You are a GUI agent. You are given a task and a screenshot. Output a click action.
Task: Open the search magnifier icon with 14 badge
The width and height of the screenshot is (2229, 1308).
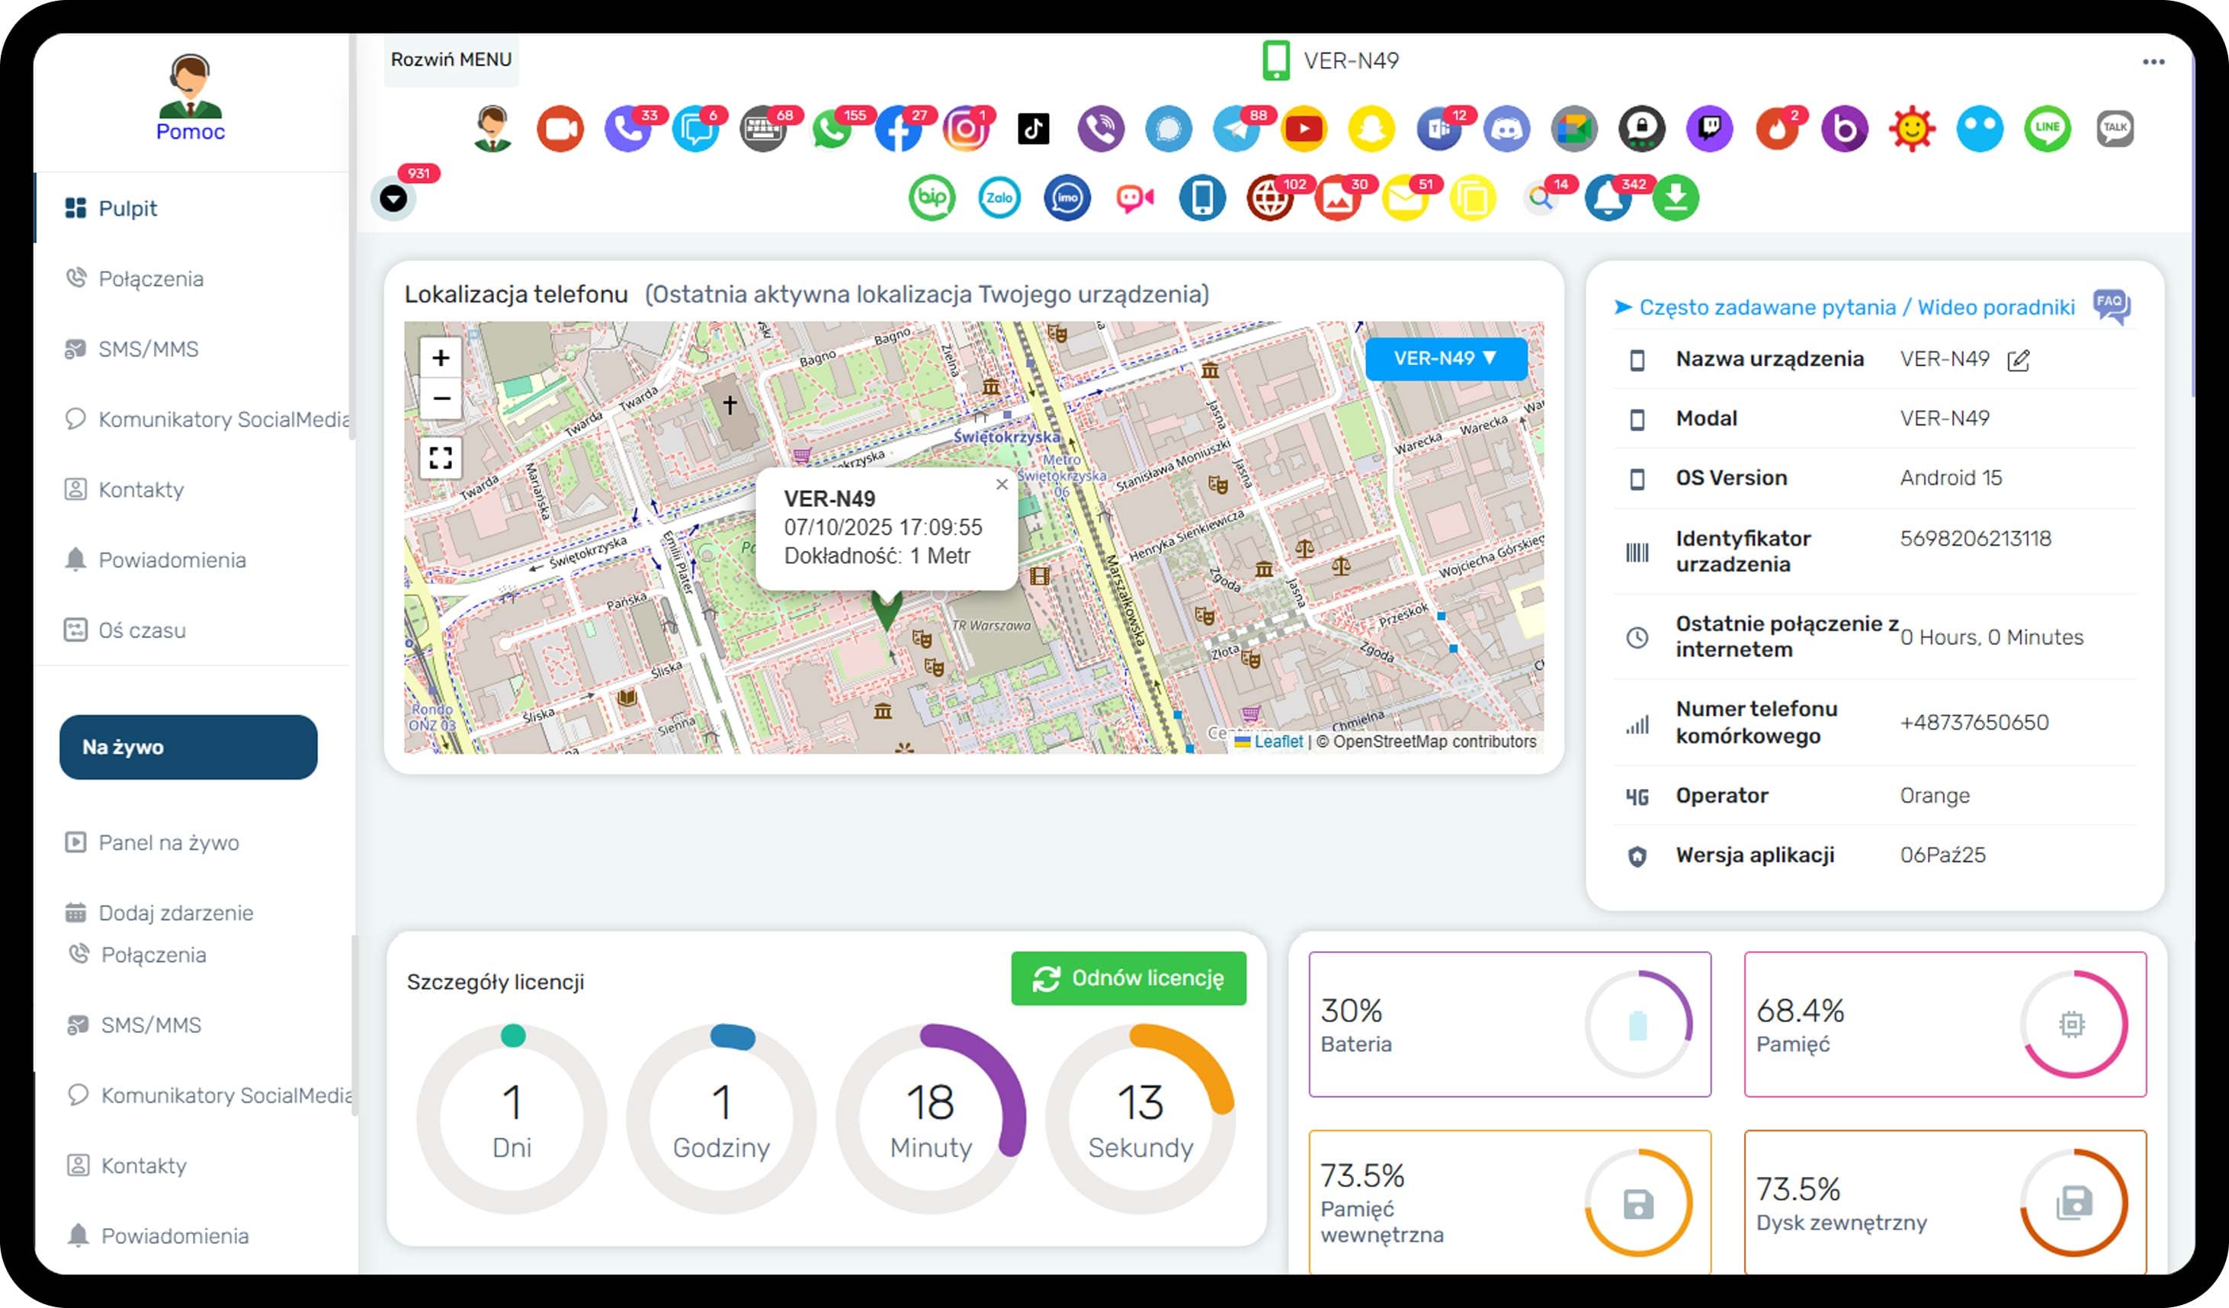click(1541, 198)
